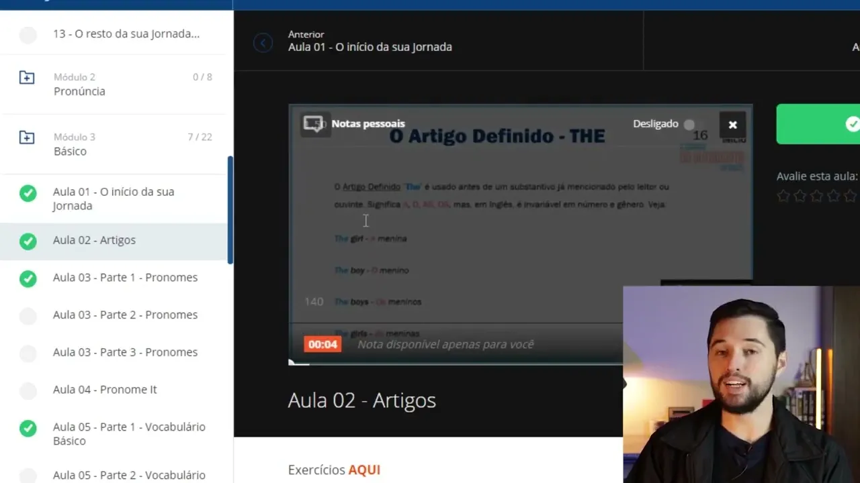Open Aula 05 - Parte 1 - Vocabulário Básico
Screen dimensions: 860x483
[129, 433]
